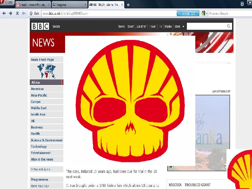
Task: Open the South Asia section
Action: click(x=47, y=114)
